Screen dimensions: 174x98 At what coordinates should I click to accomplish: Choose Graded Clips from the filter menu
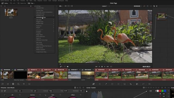44,10
